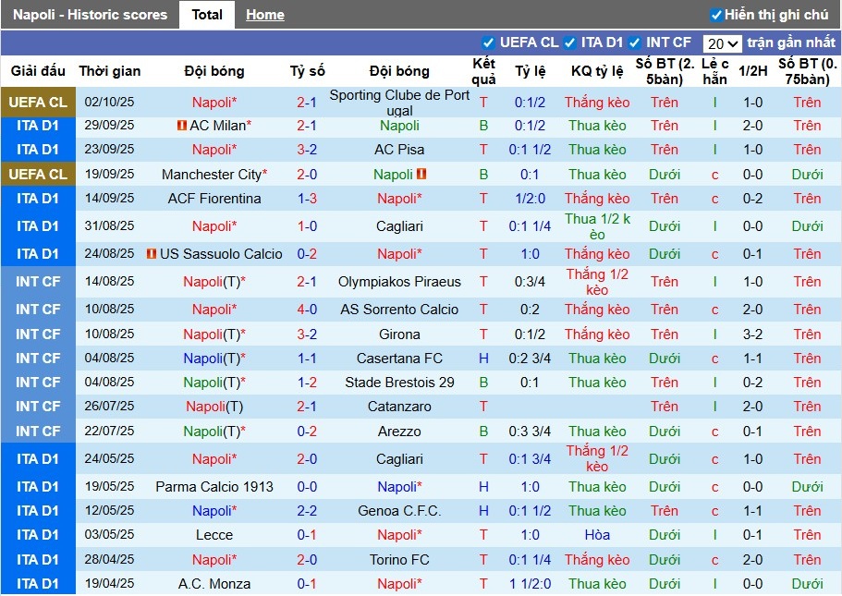The image size is (842, 596).
Task: Click the UEFA CL league label for 02/10/25
Action: point(38,103)
